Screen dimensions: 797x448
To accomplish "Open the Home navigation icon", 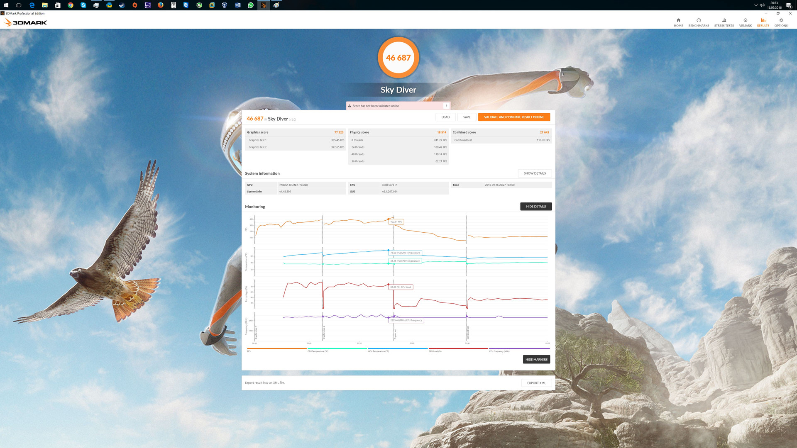I will click(x=678, y=20).
